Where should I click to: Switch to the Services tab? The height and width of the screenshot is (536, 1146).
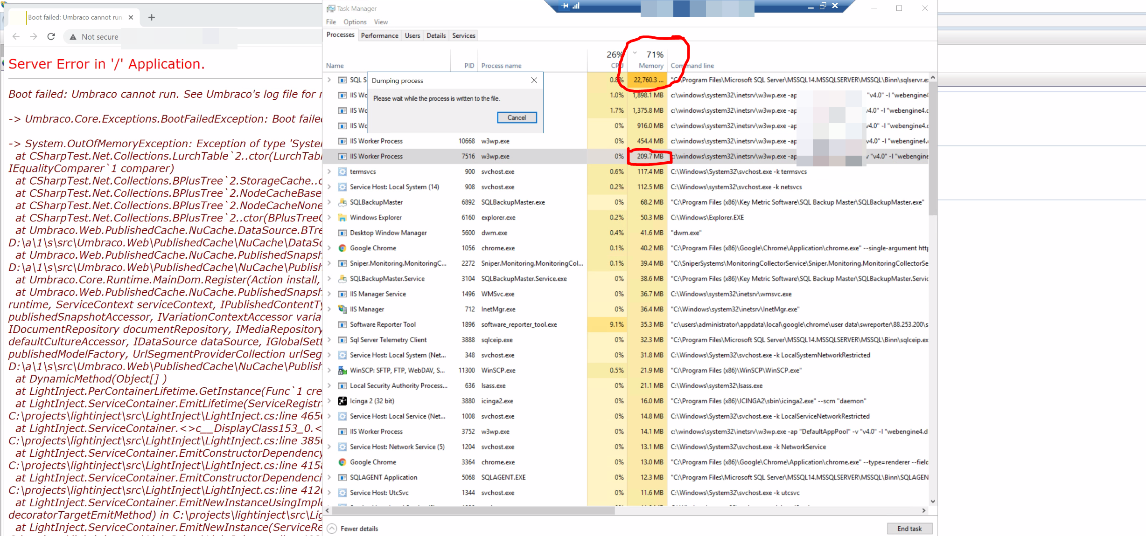point(463,35)
